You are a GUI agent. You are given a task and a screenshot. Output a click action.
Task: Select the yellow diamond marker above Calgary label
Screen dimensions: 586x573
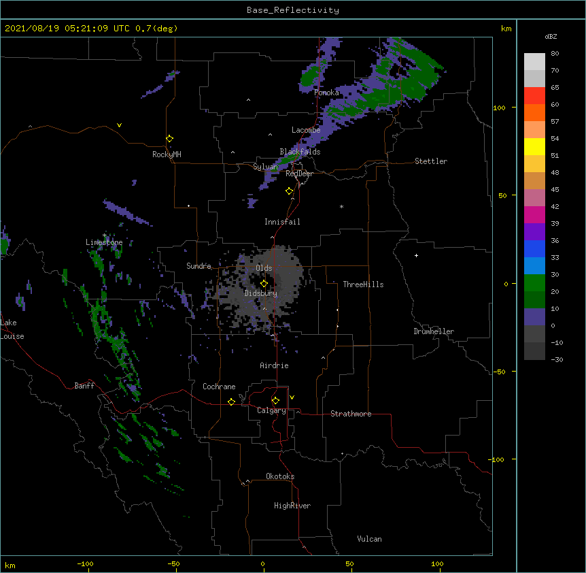click(275, 401)
